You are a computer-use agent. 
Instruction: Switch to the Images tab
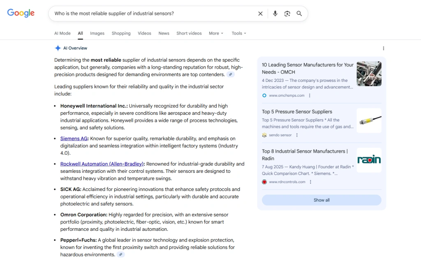tap(97, 33)
